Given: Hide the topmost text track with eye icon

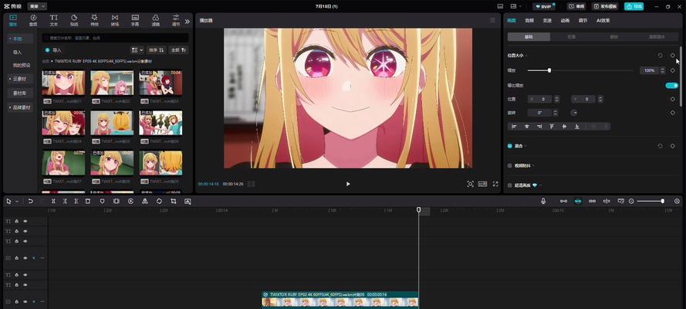Looking at the screenshot, I should click(x=25, y=222).
